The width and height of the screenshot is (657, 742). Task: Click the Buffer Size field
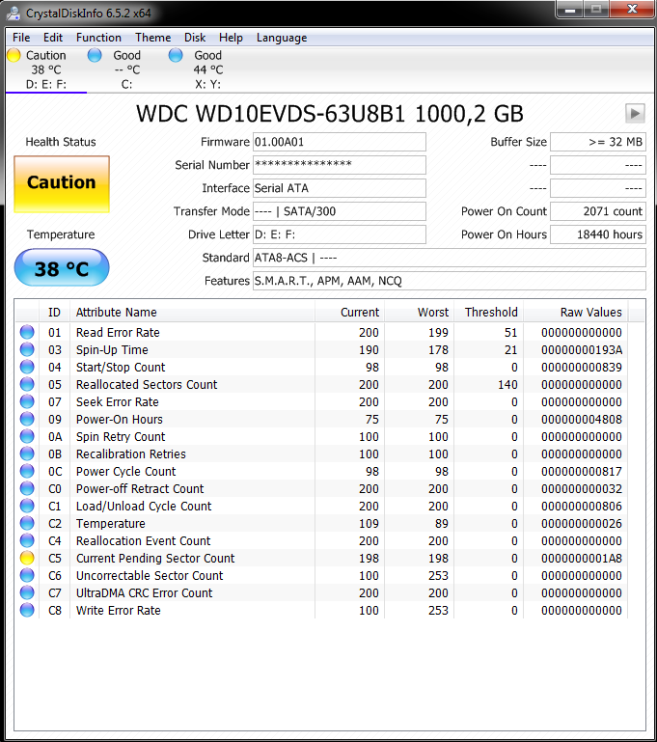(598, 142)
